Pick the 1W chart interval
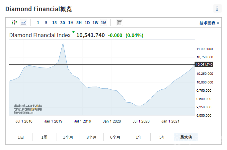227x150 pixels. [x=95, y=23]
